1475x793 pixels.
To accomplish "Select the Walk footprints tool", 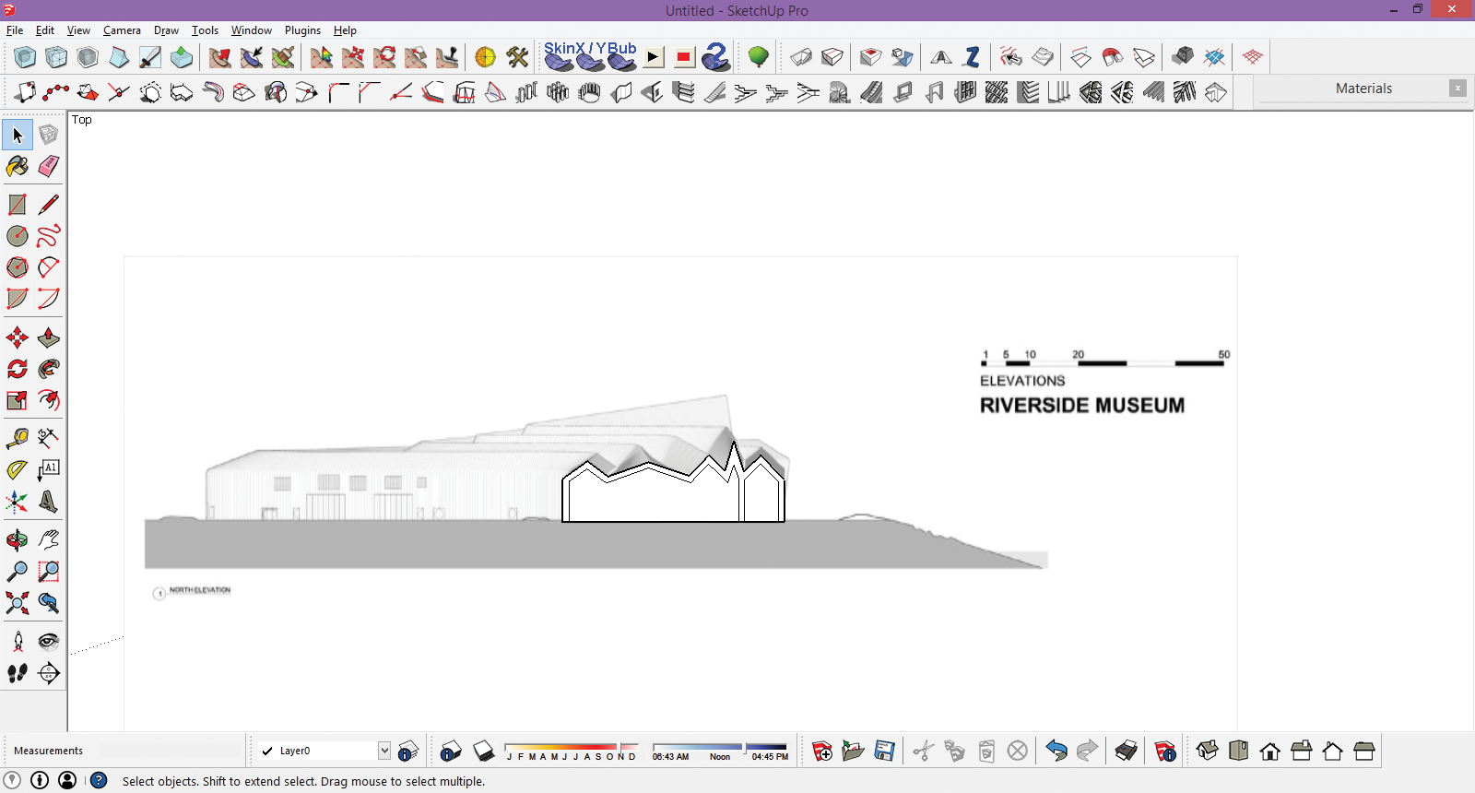I will (18, 673).
